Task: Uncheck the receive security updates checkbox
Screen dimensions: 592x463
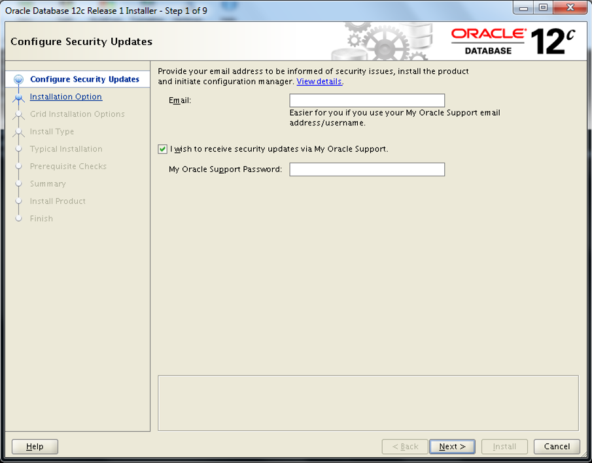Action: pos(162,150)
